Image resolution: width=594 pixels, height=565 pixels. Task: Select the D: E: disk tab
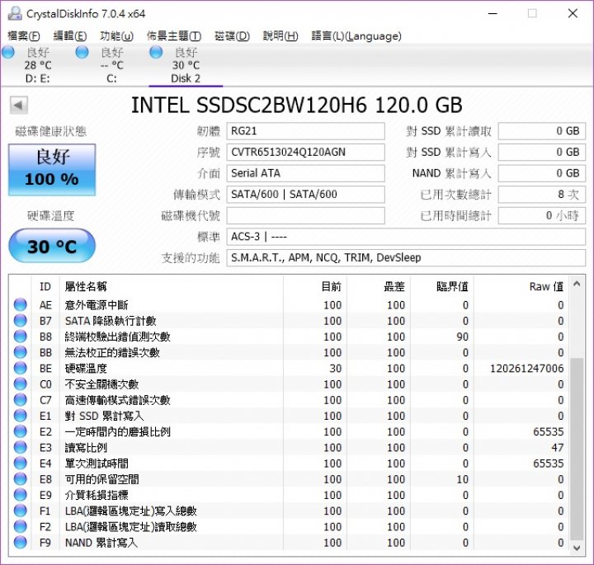pyautogui.click(x=38, y=65)
